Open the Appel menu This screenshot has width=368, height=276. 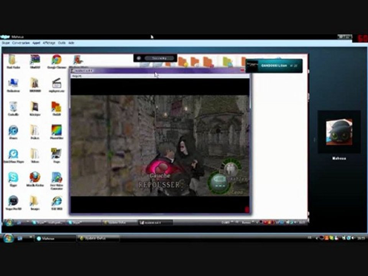pos(36,43)
